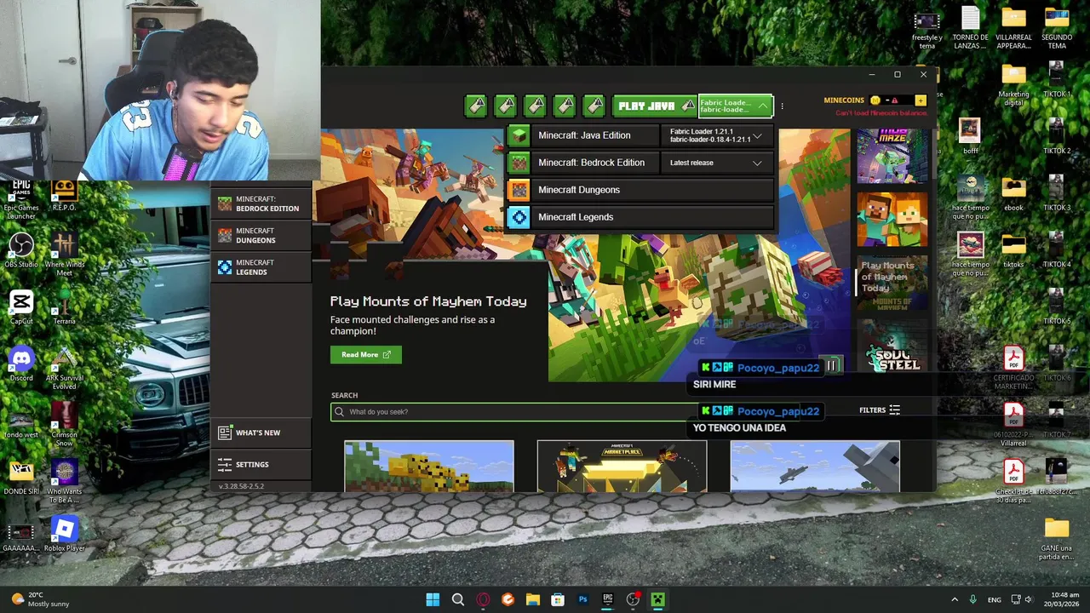1090x613 pixels.
Task: Open the dolphin marketplace card
Action: coord(815,467)
